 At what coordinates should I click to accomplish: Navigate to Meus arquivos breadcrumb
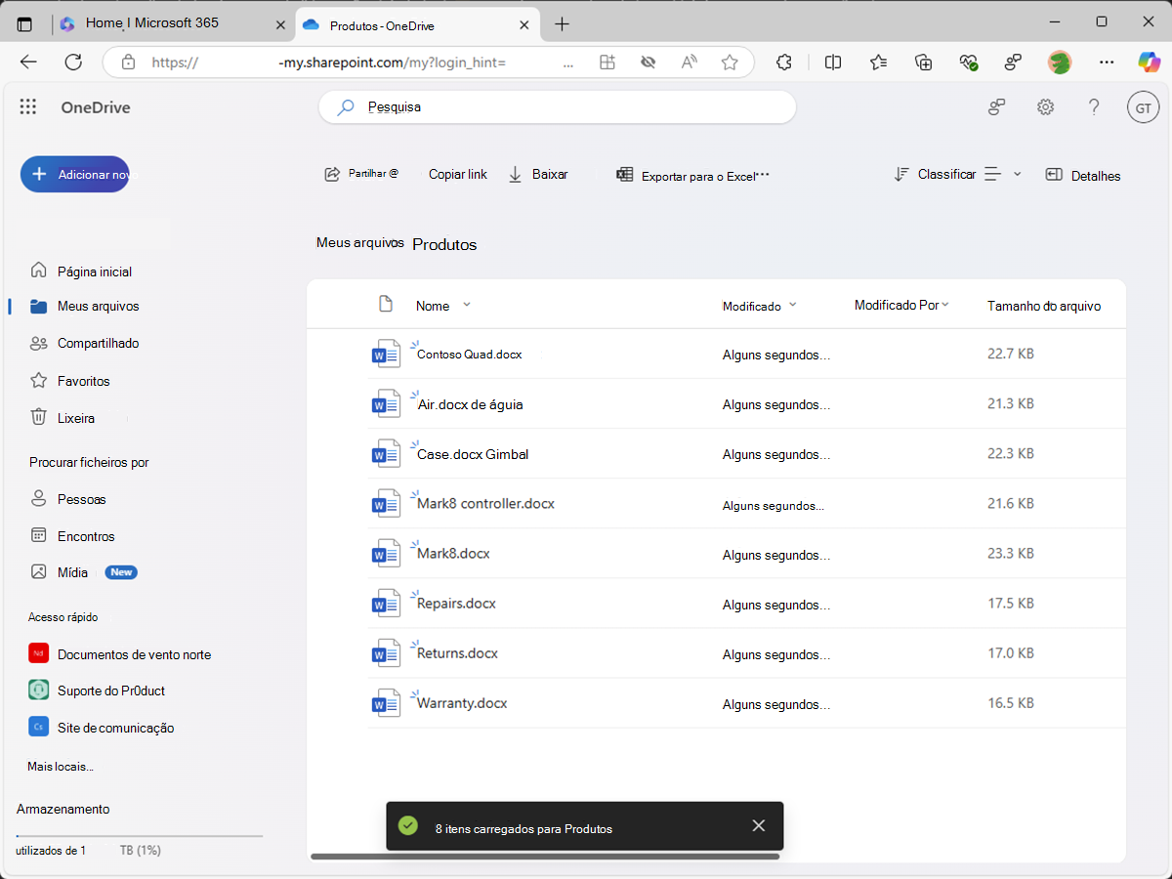tap(359, 243)
